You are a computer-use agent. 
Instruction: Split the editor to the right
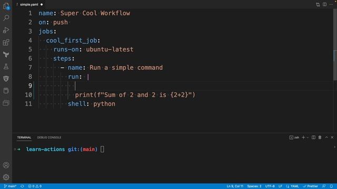pyautogui.click(x=324, y=5)
